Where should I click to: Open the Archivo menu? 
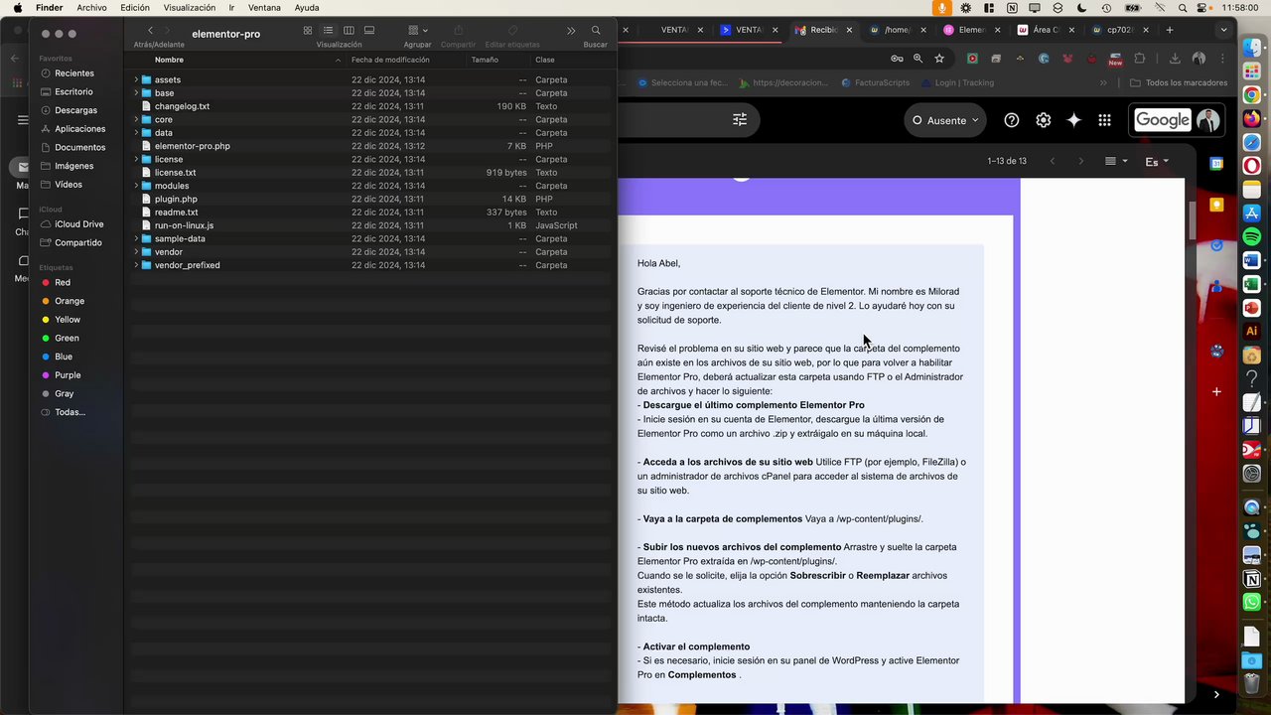[91, 8]
